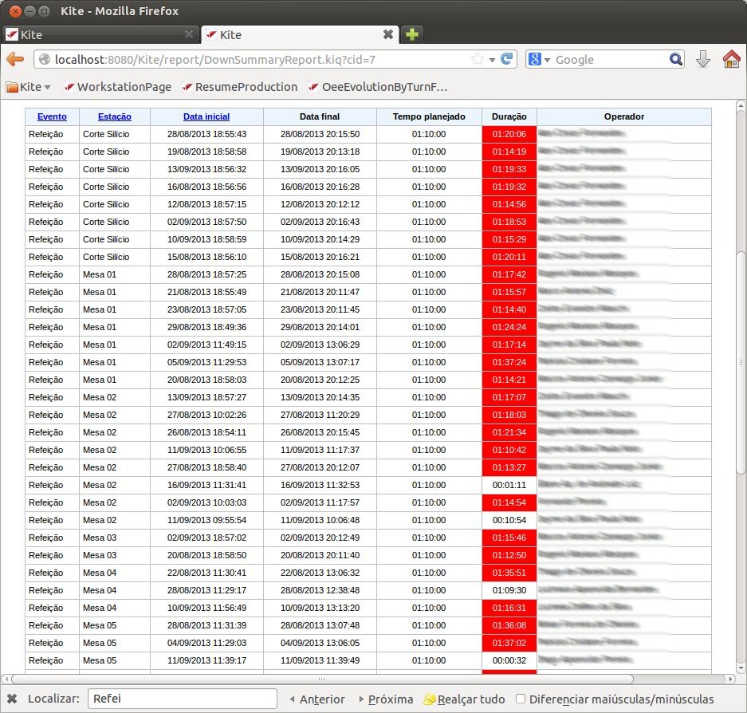This screenshot has height=713, width=747.
Task: Enable Diferenciar maiúsculas/minúsculas checkbox
Action: pyautogui.click(x=521, y=699)
